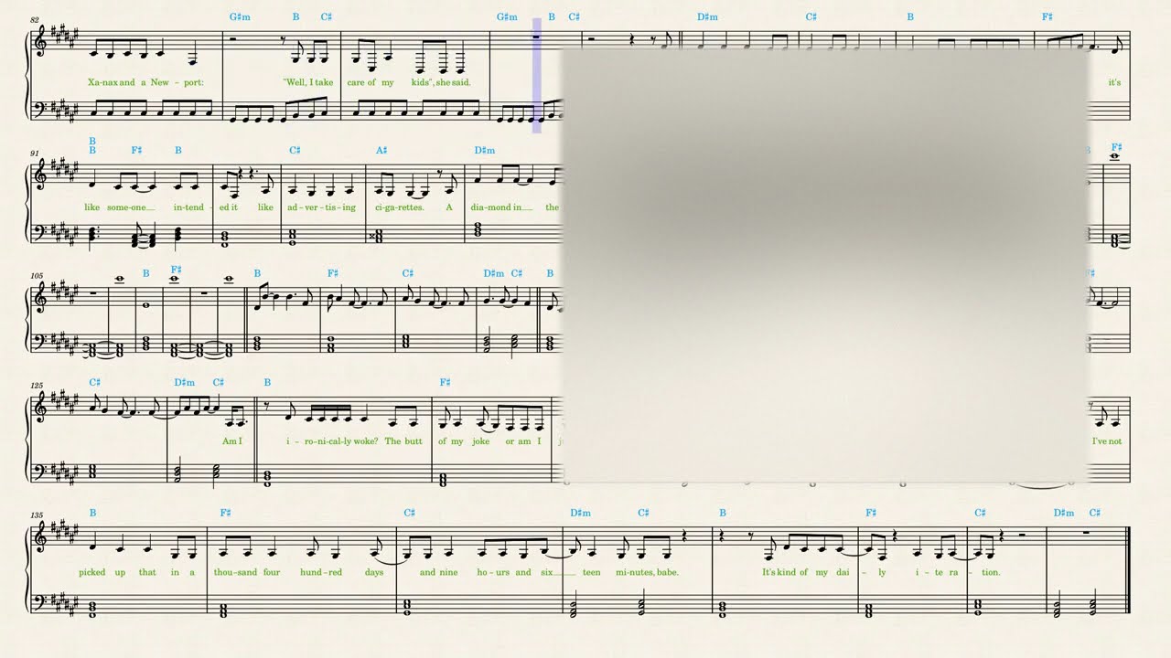Viewport: 1171px width, 658px height.
Task: Click the lyric "The butt"
Action: [403, 441]
